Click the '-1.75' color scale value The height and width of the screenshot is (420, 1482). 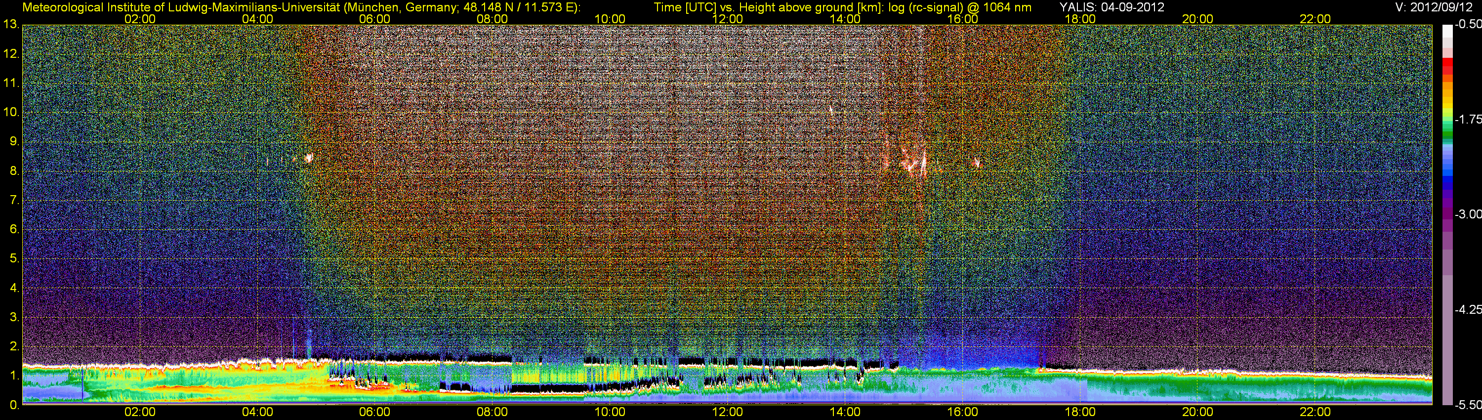[1468, 119]
